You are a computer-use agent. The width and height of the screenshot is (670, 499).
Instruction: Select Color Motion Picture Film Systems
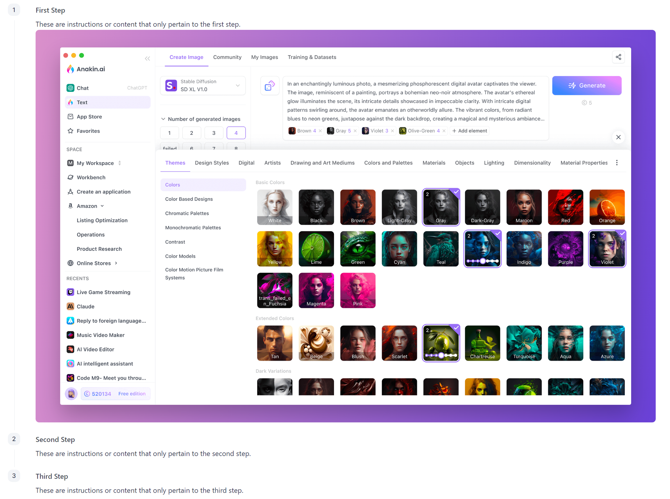(203, 274)
